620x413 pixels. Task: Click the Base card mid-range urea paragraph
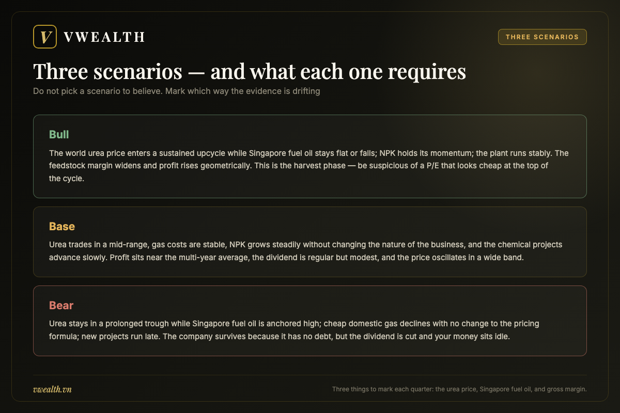[306, 251]
